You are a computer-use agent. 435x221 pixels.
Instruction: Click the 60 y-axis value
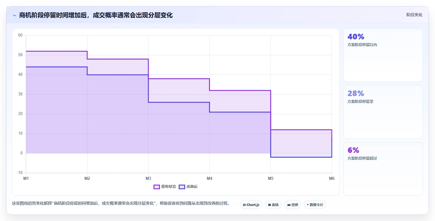click(x=20, y=35)
